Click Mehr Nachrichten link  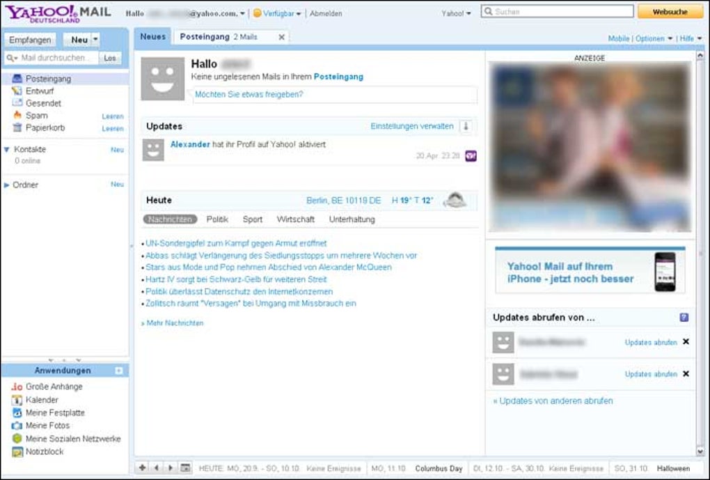(x=175, y=323)
